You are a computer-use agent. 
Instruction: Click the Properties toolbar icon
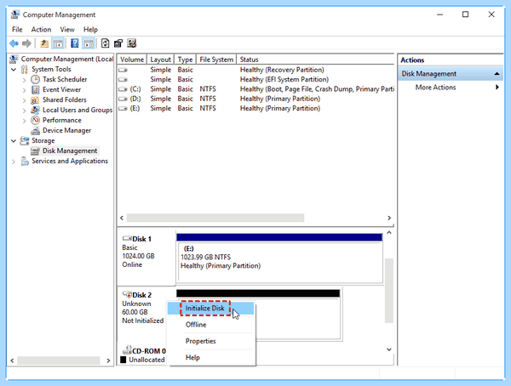coord(118,43)
